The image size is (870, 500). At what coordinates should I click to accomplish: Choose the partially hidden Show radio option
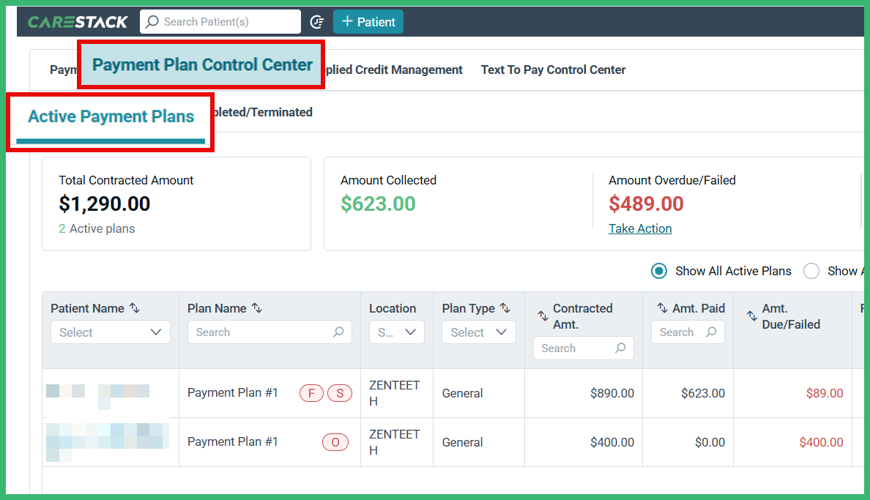point(811,271)
